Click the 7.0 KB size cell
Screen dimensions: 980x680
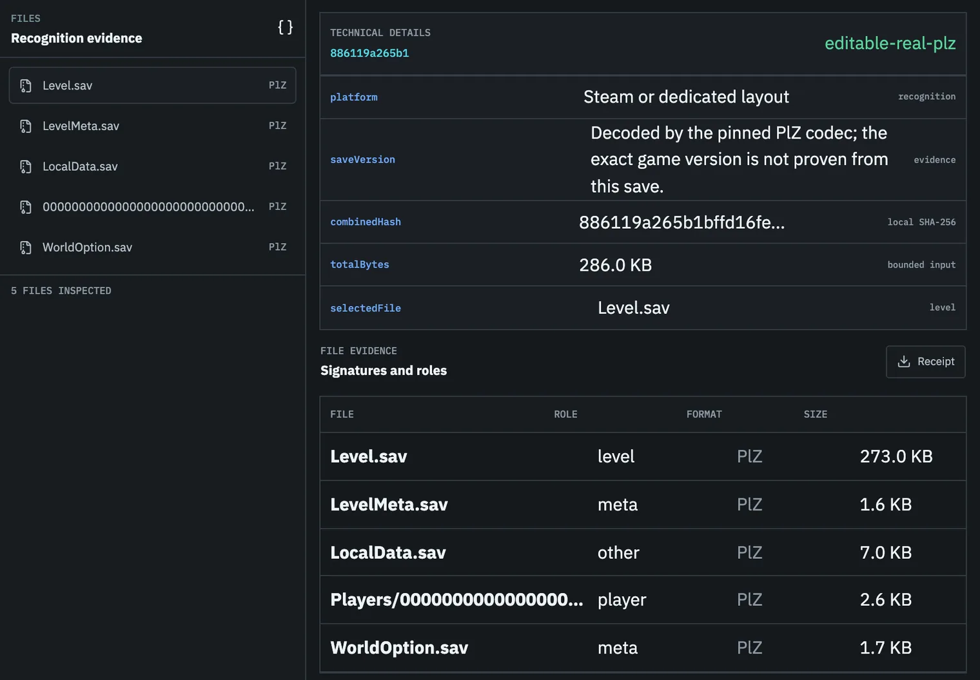click(x=886, y=552)
